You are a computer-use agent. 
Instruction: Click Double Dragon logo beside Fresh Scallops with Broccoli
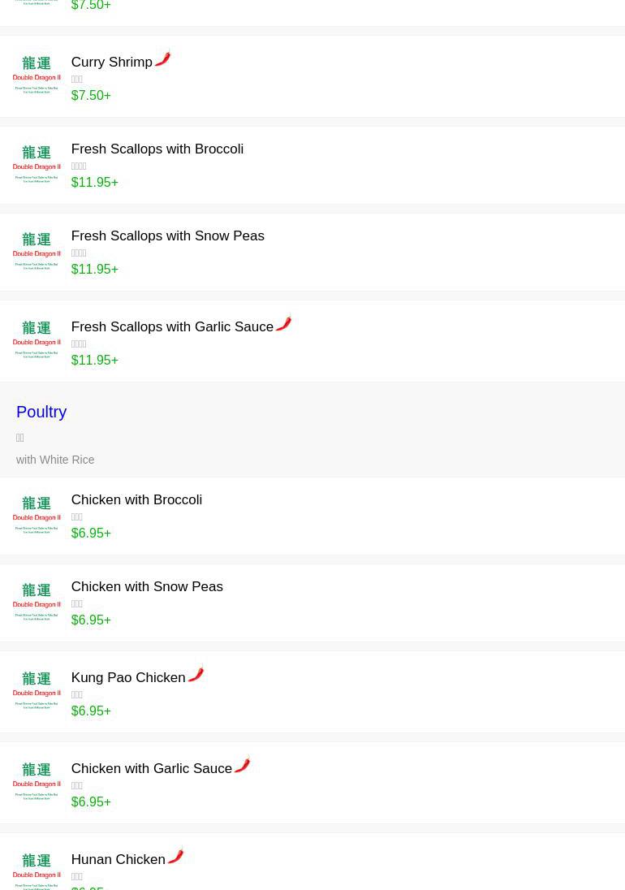click(x=37, y=164)
